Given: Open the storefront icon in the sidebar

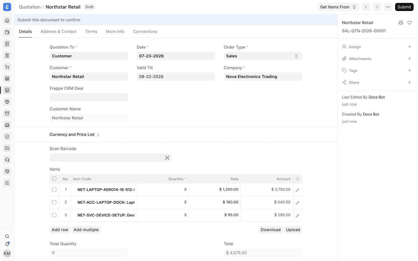Looking at the screenshot, I should point(7,90).
